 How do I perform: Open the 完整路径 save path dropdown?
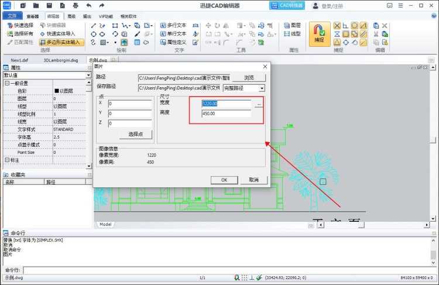pyautogui.click(x=262, y=88)
